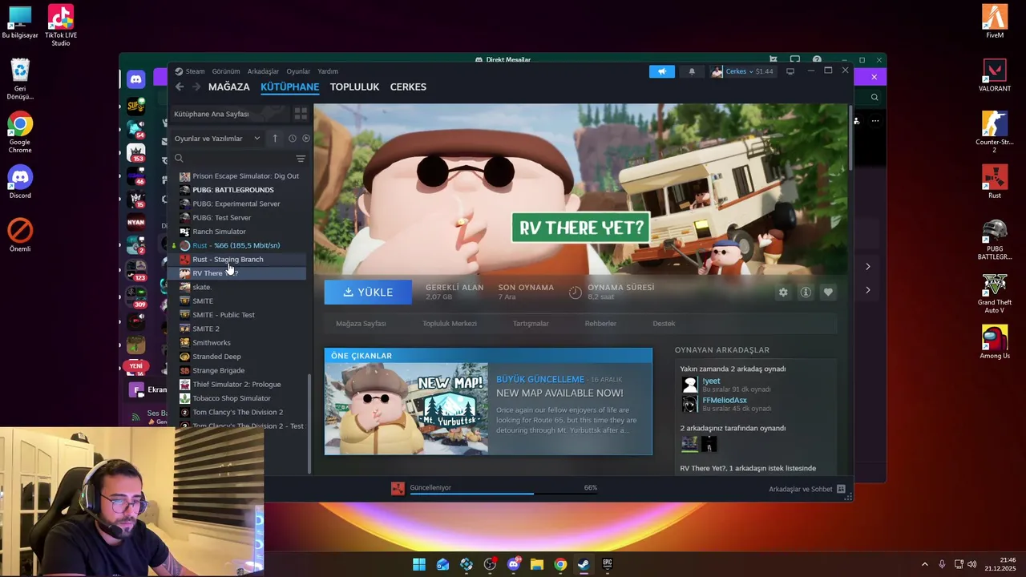
Task: Open Epic Games Launcher taskbar icon
Action: pyautogui.click(x=608, y=564)
